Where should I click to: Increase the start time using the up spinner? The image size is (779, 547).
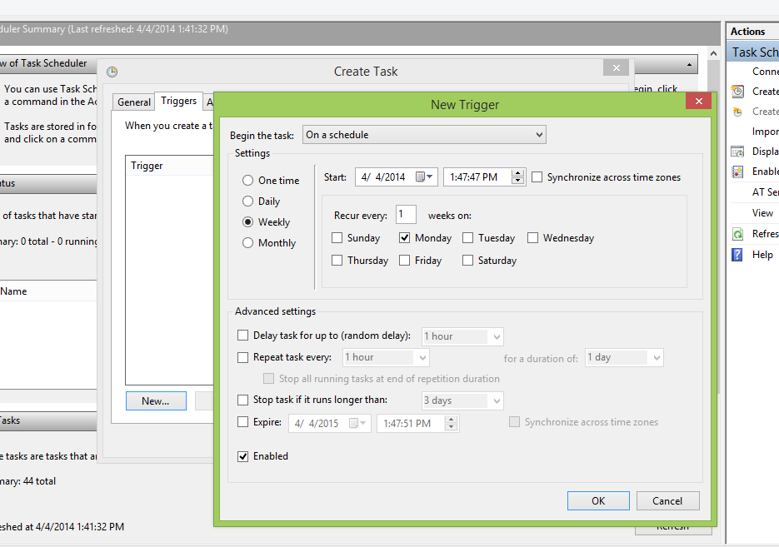(x=518, y=173)
